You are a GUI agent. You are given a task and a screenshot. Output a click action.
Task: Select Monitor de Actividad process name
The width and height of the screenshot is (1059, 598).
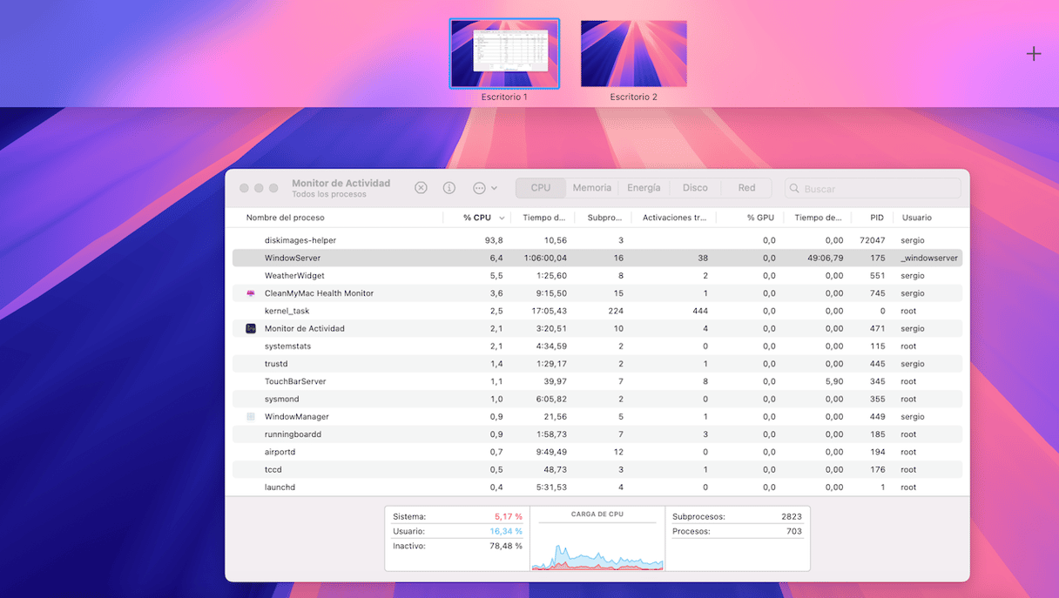click(x=305, y=328)
